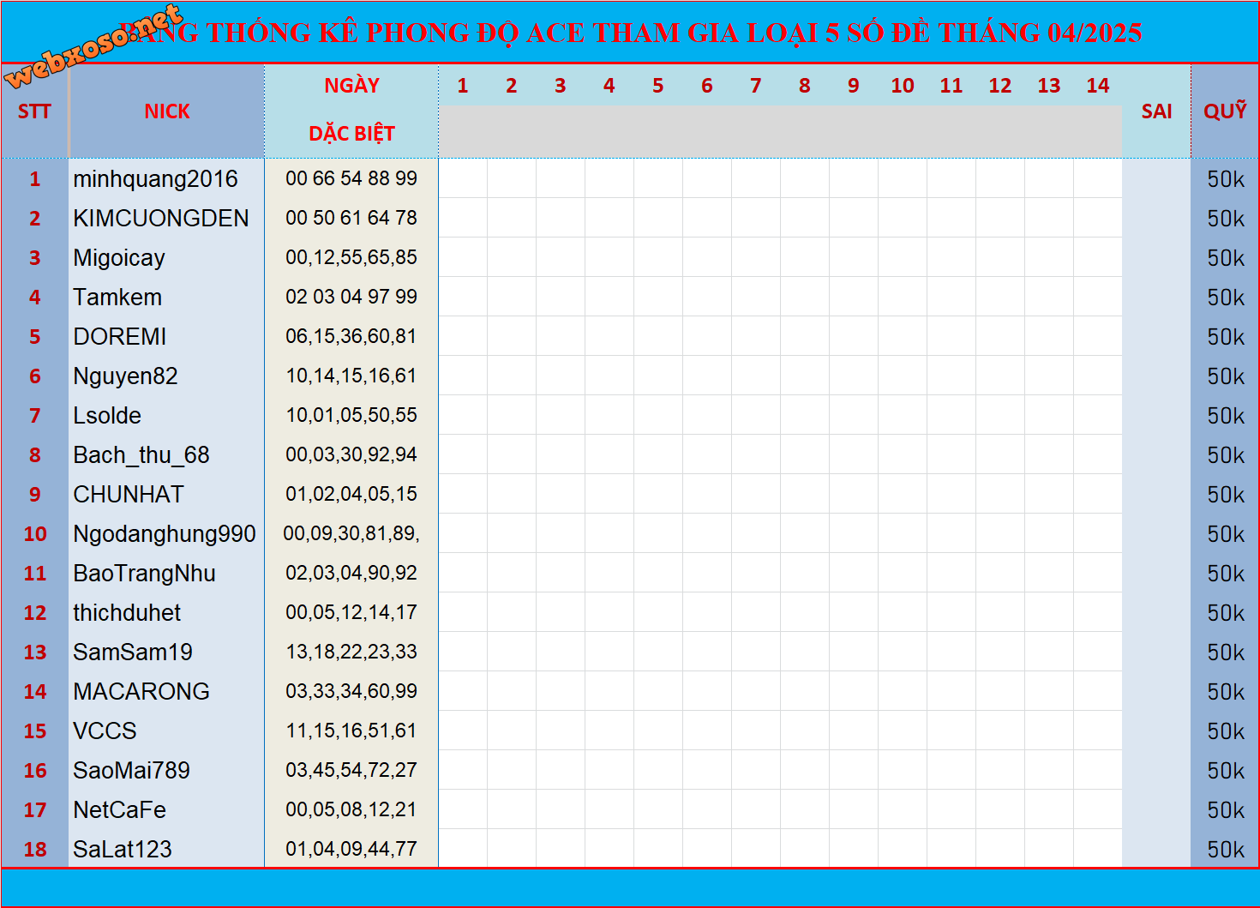Select nick Ngodanghung990

165,534
